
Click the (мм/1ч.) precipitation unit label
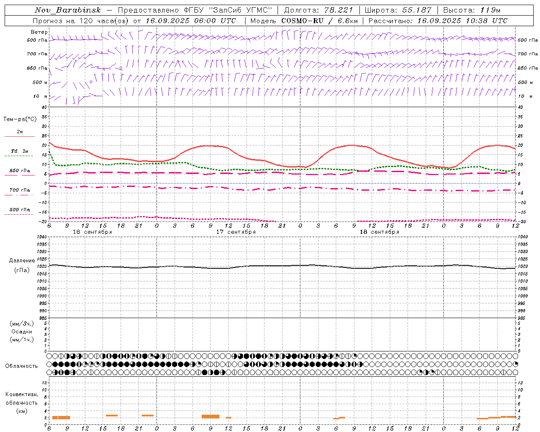(22, 340)
